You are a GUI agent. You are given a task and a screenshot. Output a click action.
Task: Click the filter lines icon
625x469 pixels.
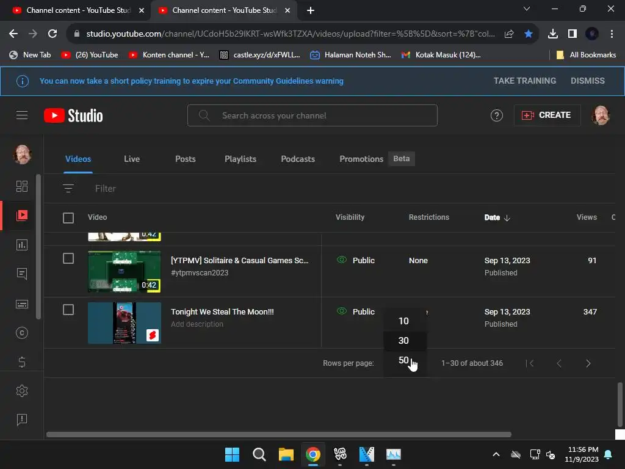click(x=68, y=188)
